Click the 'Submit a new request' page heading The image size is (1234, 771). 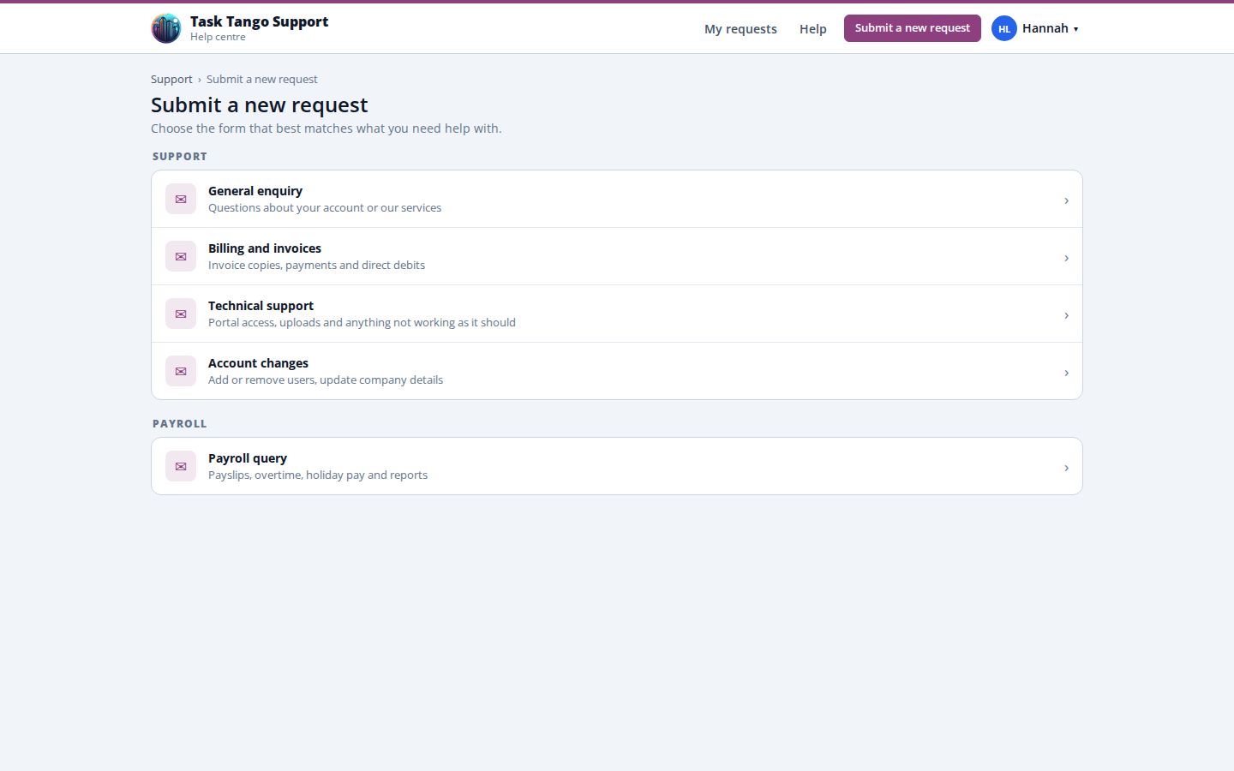pyautogui.click(x=259, y=105)
